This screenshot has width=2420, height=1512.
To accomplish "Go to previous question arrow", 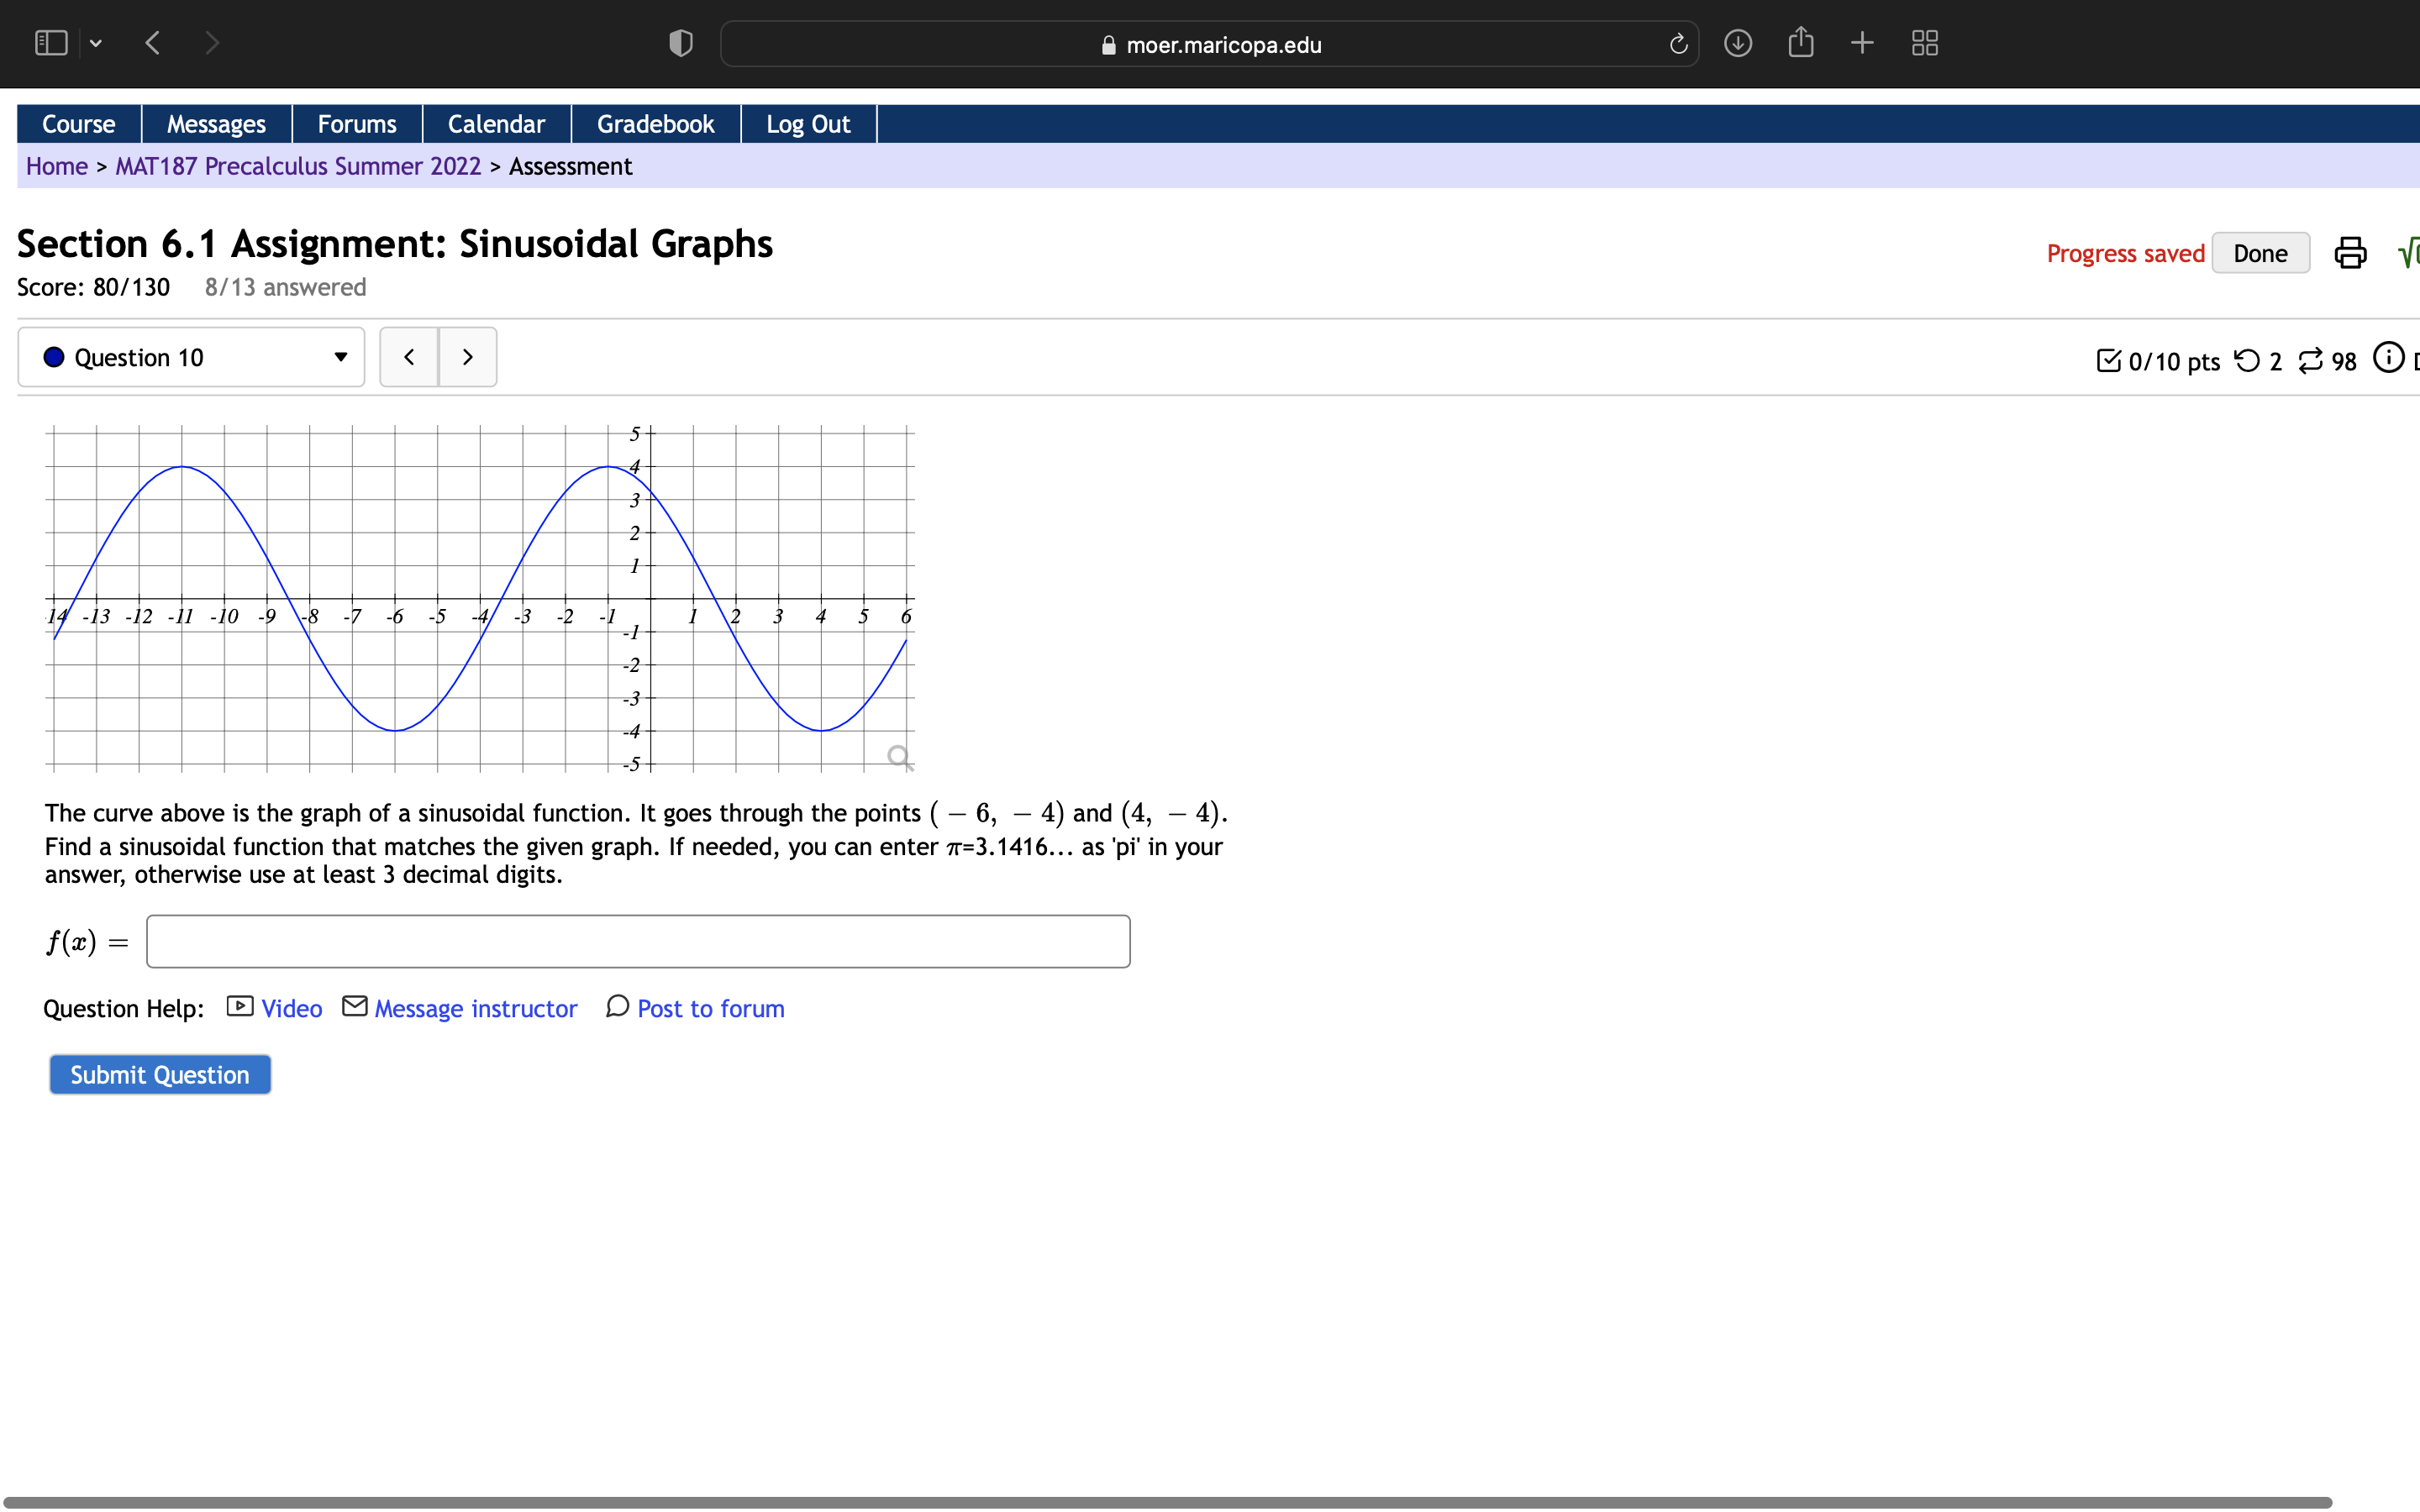I will click(409, 358).
